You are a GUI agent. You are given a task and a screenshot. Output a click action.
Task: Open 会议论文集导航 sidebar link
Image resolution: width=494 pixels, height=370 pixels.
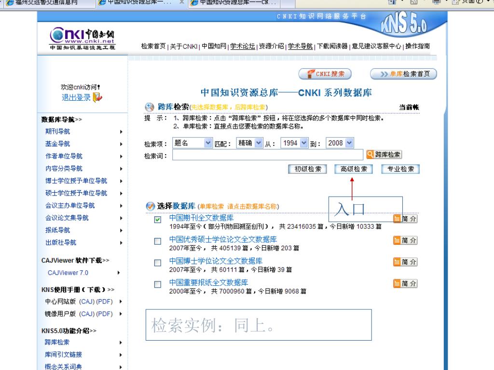coord(67,218)
